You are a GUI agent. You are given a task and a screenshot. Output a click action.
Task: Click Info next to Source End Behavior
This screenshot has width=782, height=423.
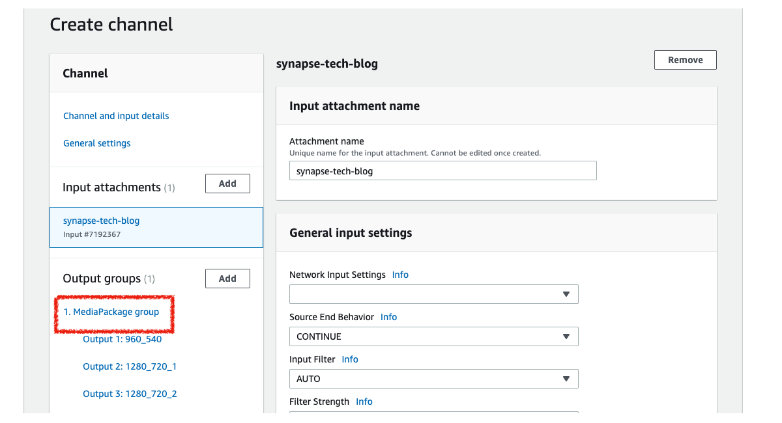point(388,317)
